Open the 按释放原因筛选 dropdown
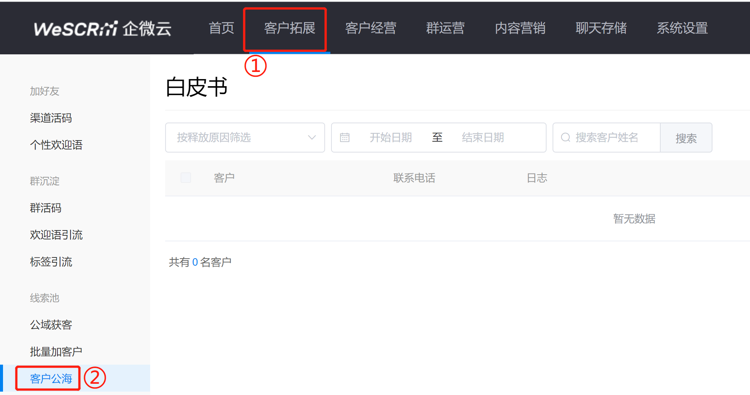The image size is (750, 395). tap(245, 138)
